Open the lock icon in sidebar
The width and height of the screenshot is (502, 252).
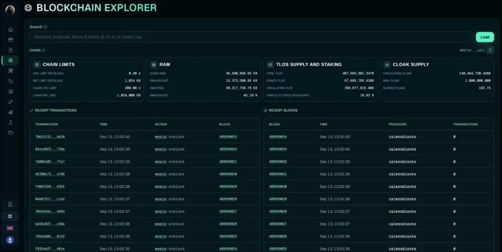(11, 50)
